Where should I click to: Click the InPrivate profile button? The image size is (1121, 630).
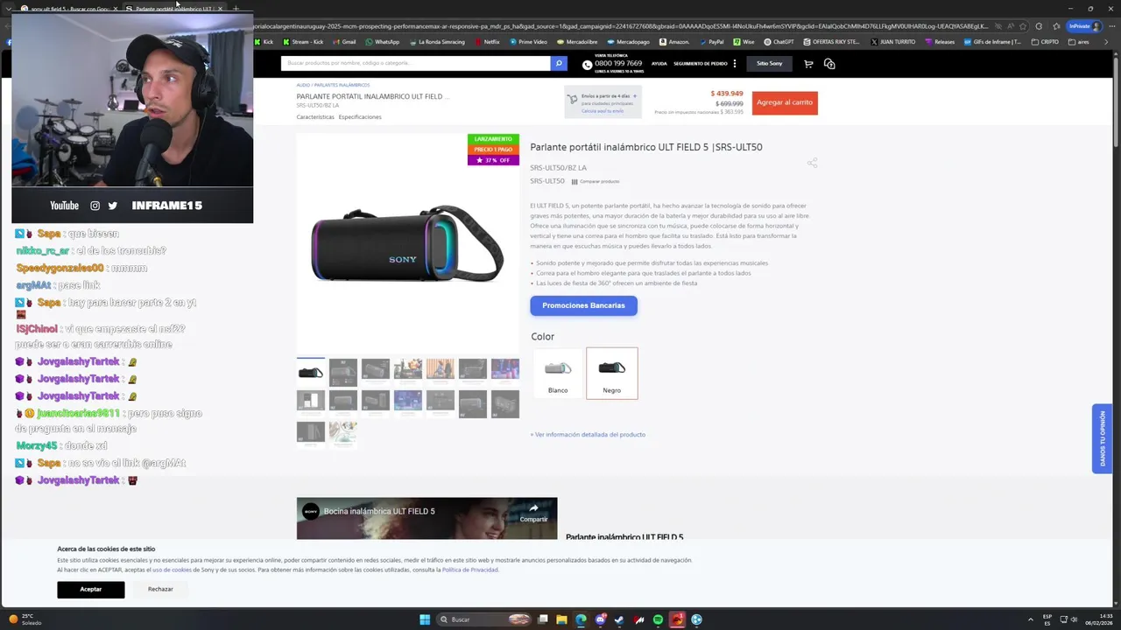[1084, 26]
